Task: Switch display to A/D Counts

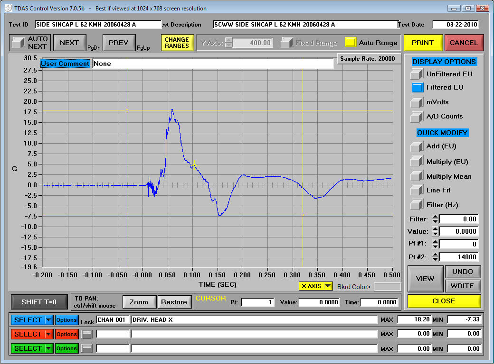Action: click(x=417, y=117)
